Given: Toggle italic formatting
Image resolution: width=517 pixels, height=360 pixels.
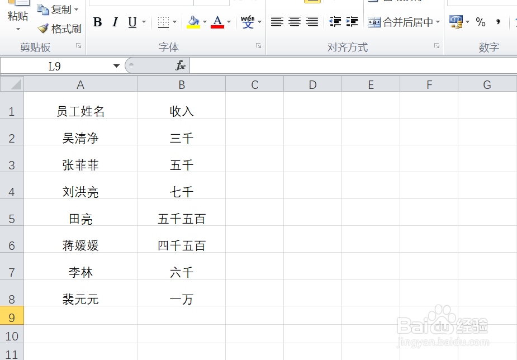Looking at the screenshot, I should (115, 22).
